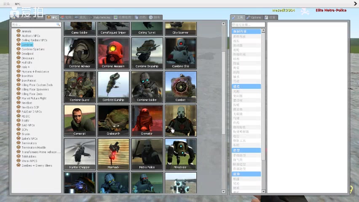Spawn the Combine Soldier NPC
The image size is (359, 202).
coord(147,87)
